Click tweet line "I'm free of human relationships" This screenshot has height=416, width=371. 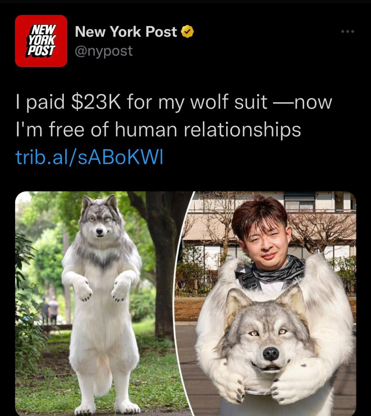tap(158, 129)
